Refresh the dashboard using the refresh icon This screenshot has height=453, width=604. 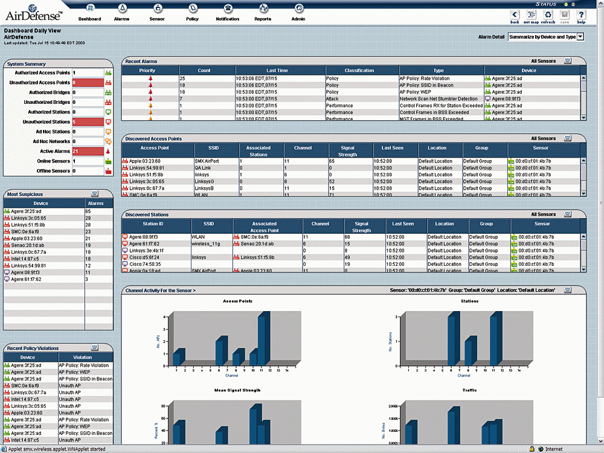pos(548,14)
